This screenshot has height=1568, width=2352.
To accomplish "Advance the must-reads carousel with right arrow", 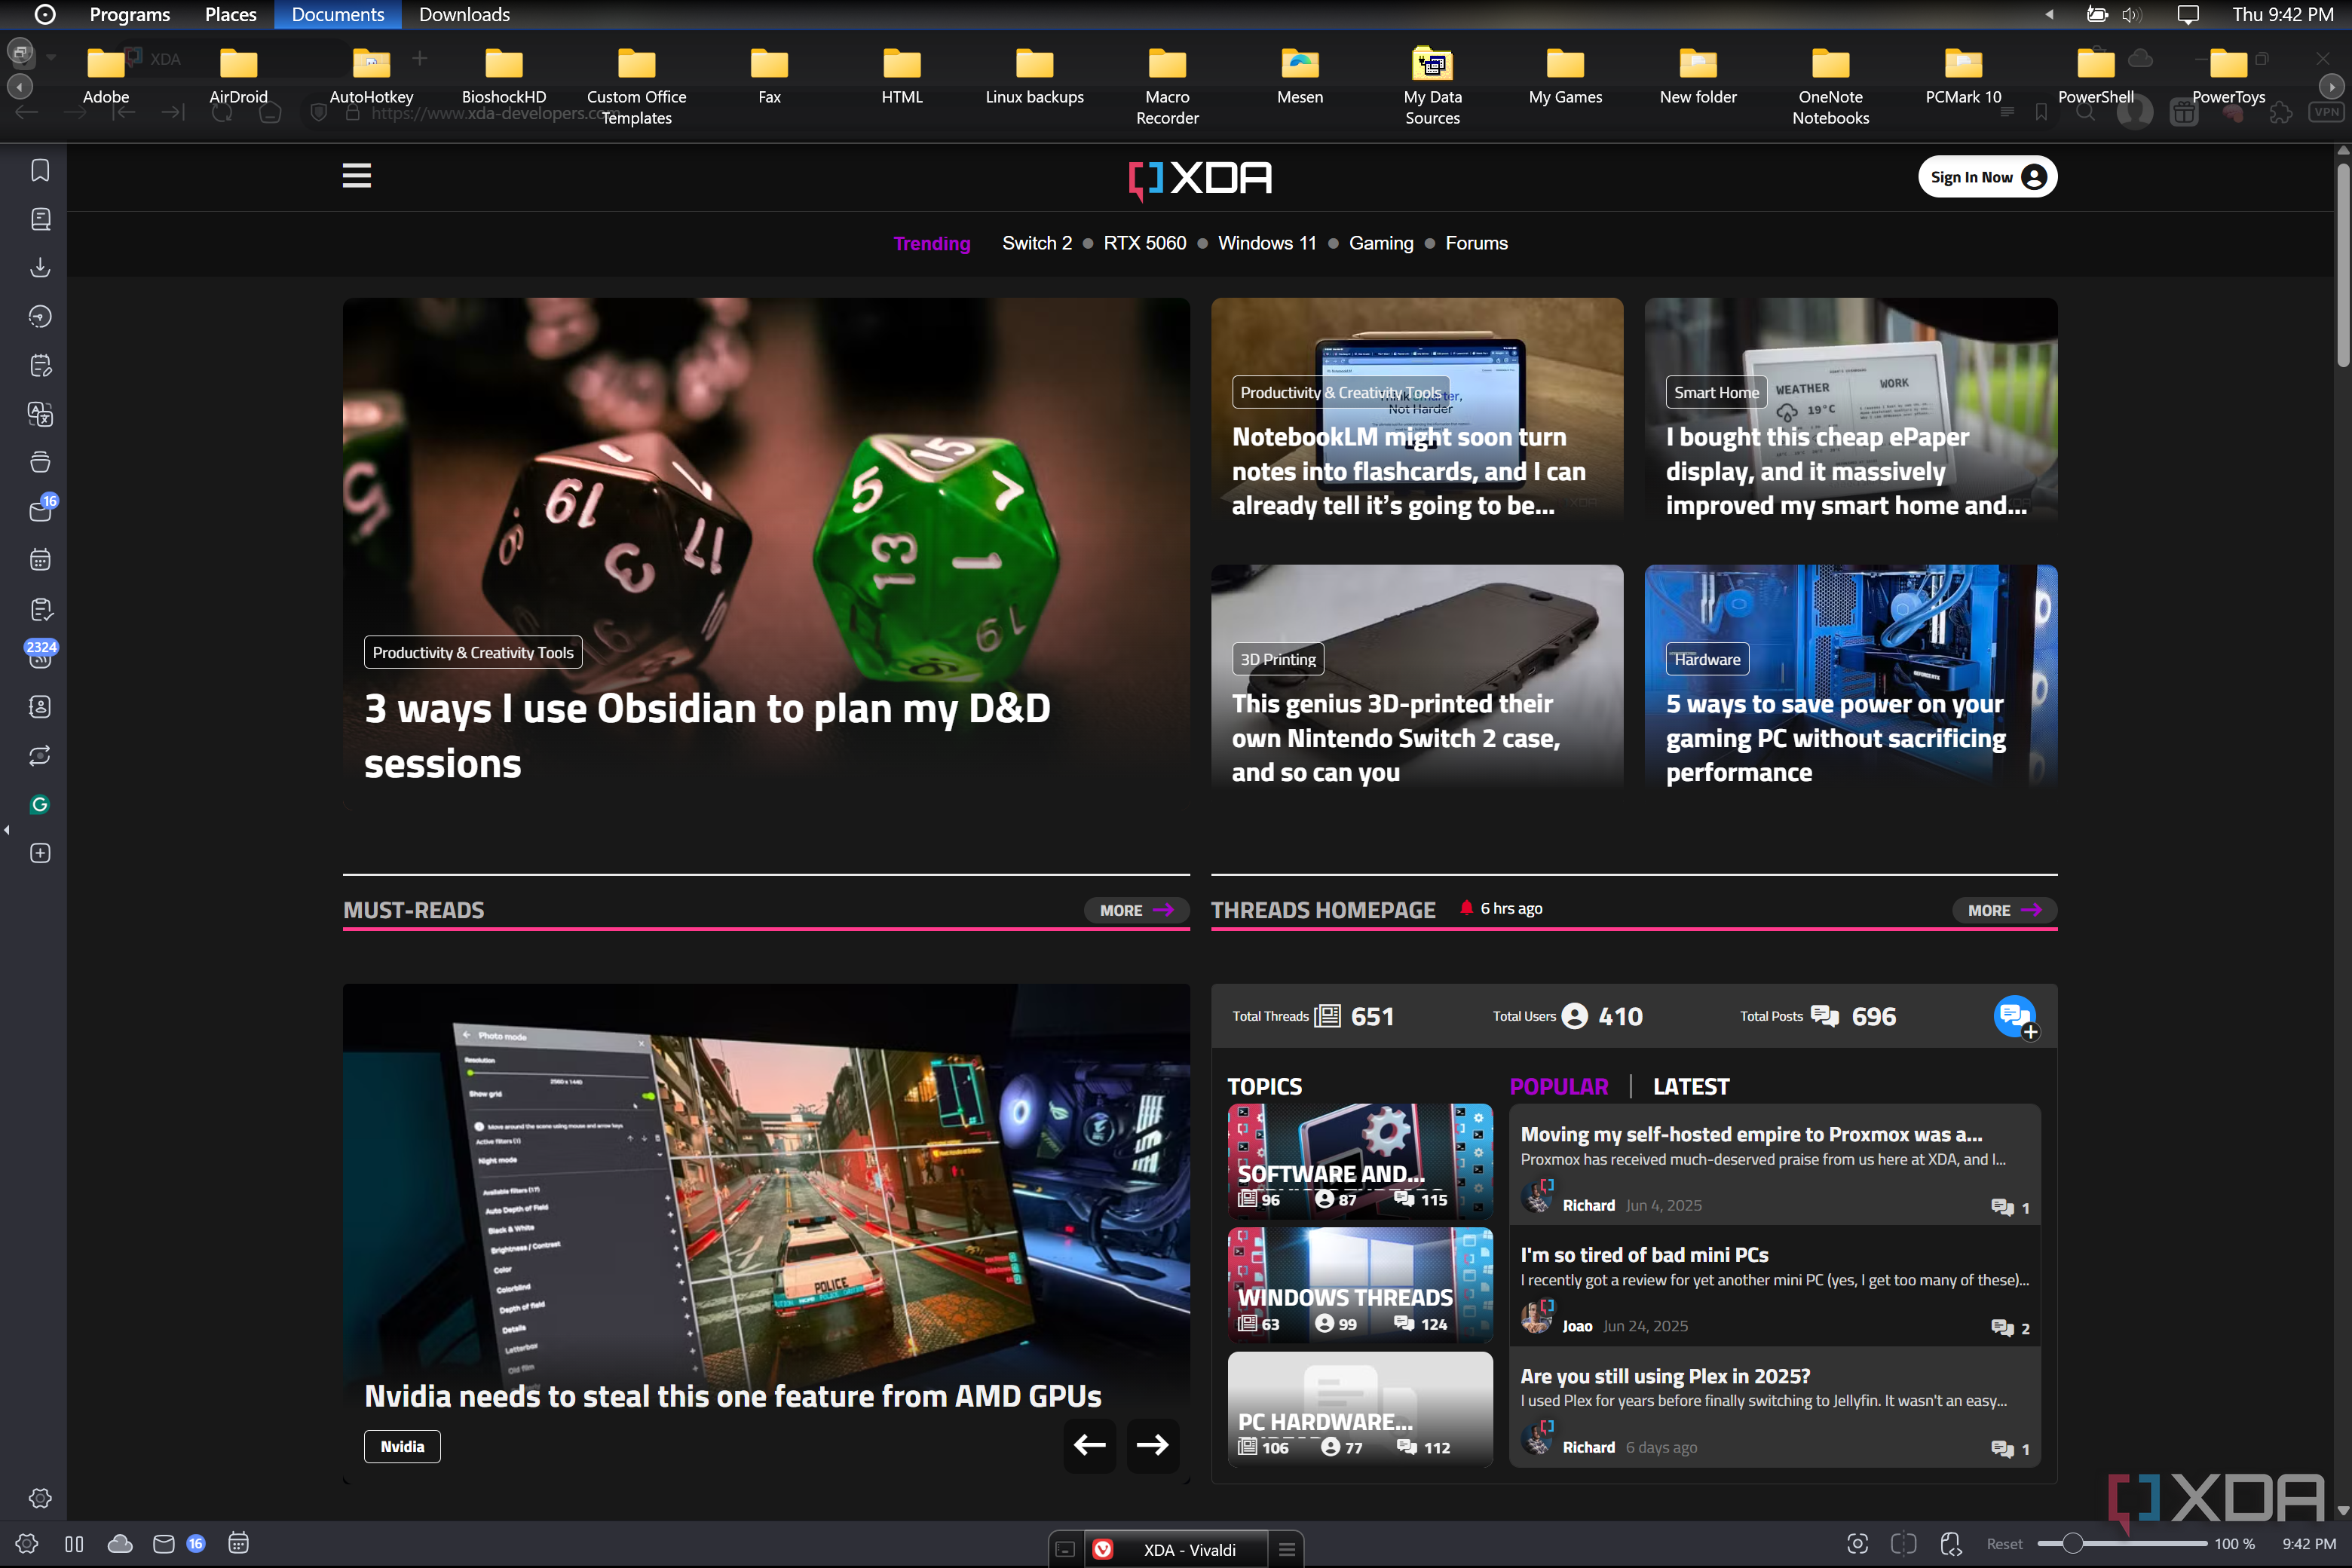I will coord(1152,1445).
